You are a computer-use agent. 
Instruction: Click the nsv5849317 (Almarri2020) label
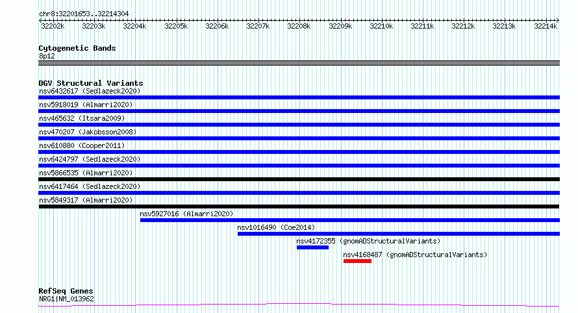(x=86, y=200)
